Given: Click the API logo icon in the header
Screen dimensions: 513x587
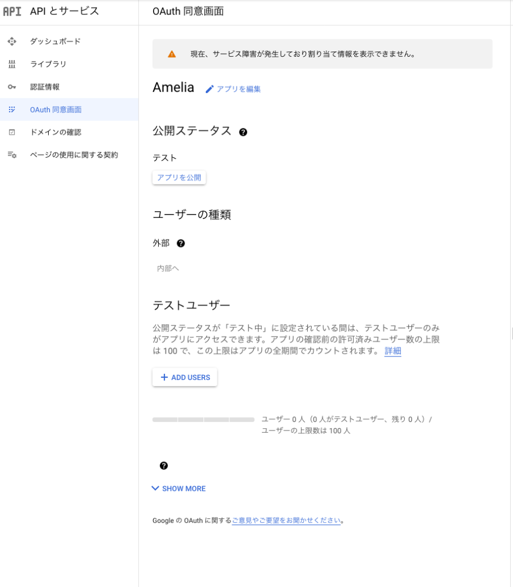Looking at the screenshot, I should [12, 11].
